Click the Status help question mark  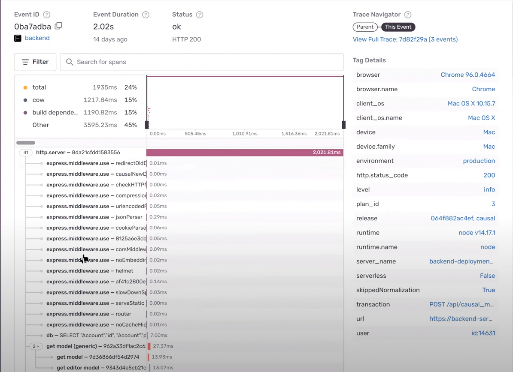[200, 15]
